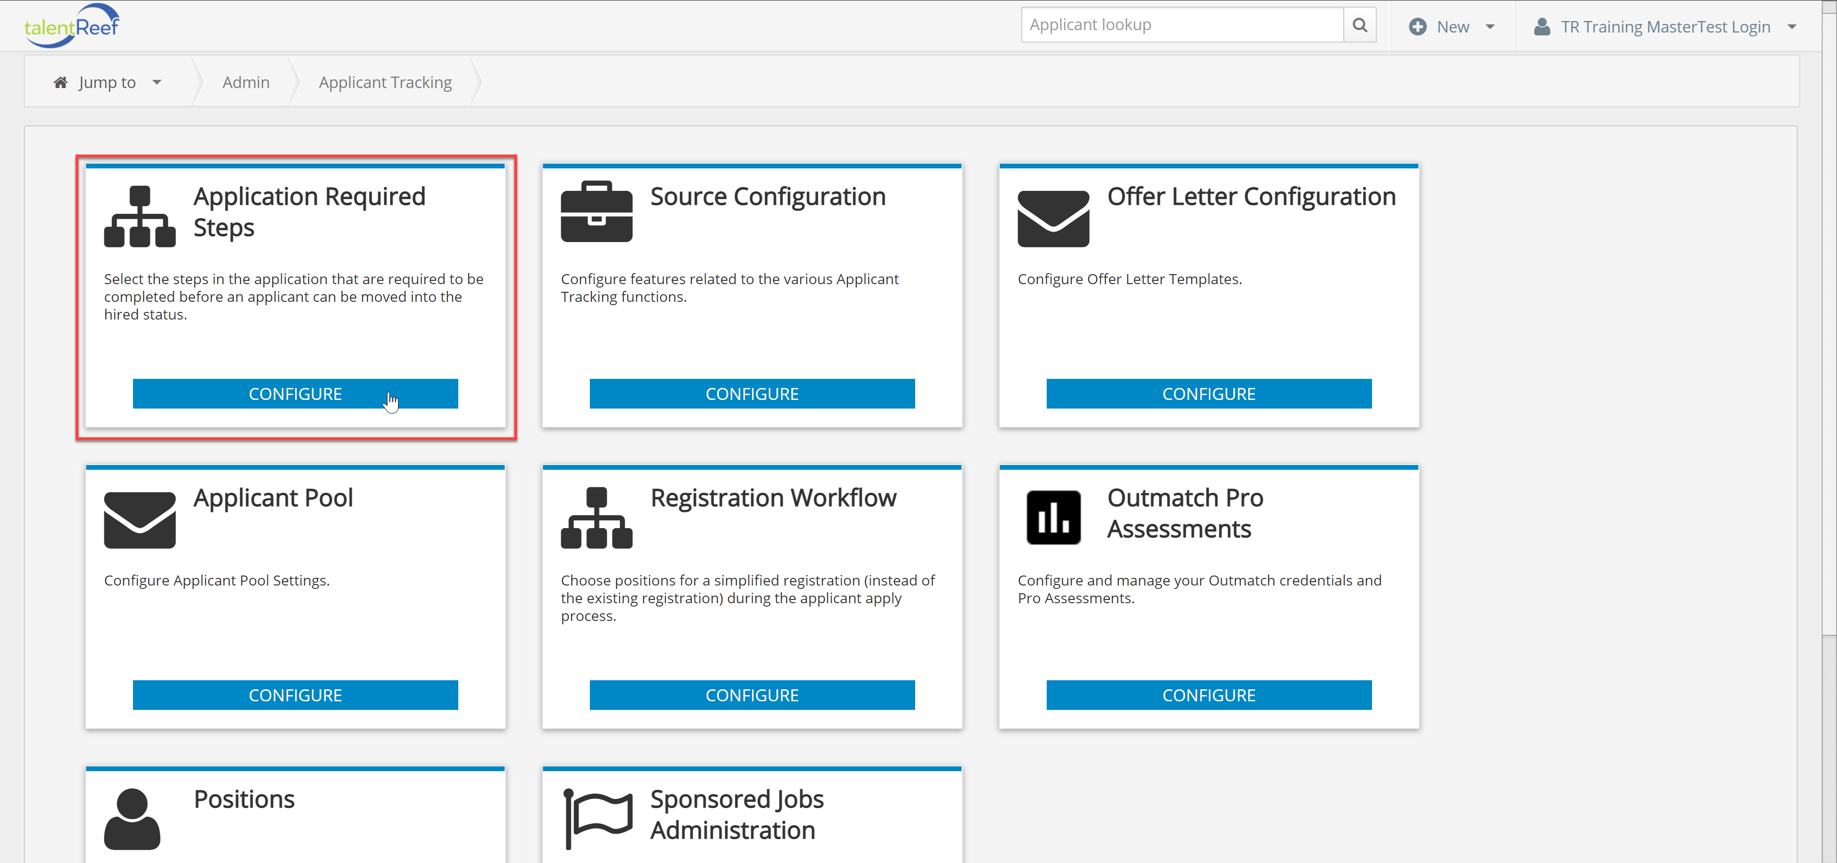Go to Admin breadcrumb

[246, 83]
